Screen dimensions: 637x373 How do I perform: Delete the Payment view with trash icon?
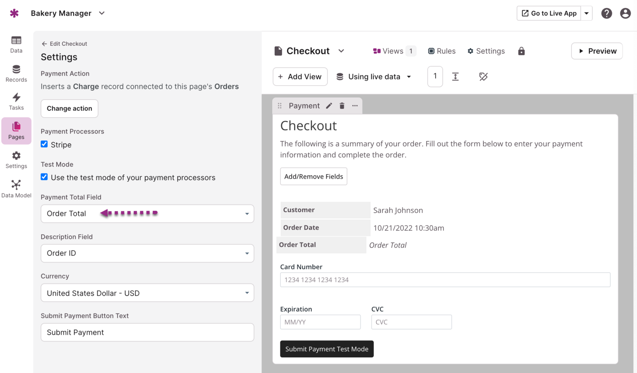click(342, 106)
